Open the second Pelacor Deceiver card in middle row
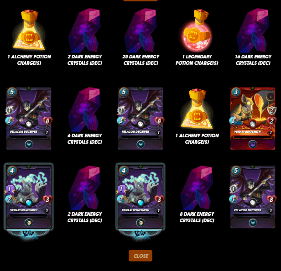Screen dimensions: 281x271 point(140,119)
